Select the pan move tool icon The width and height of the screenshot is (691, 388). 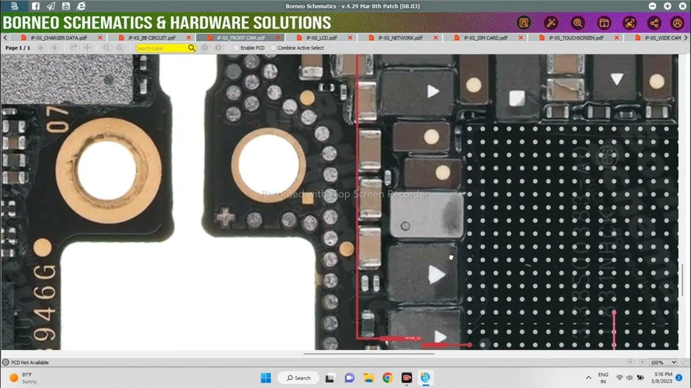click(x=87, y=48)
